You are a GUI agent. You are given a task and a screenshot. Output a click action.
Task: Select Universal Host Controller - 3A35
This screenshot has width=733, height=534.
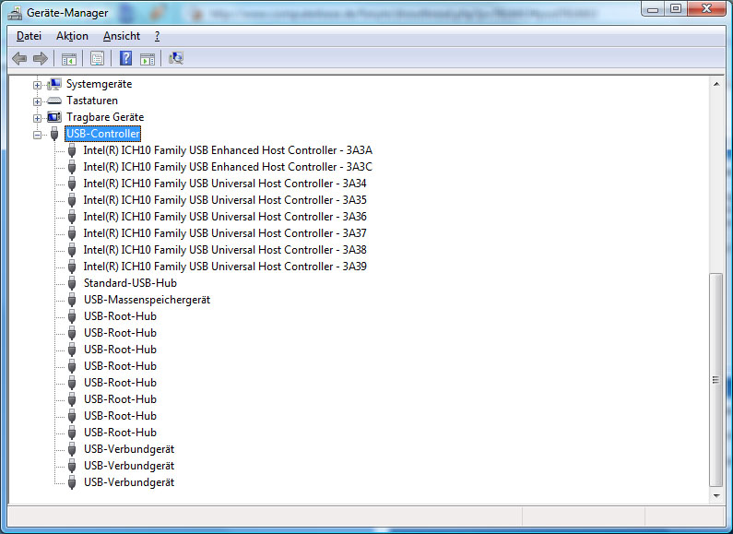click(225, 200)
